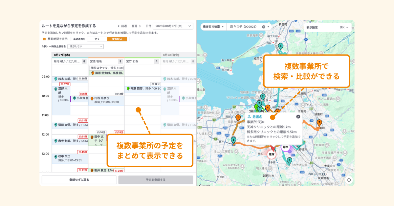The width and height of the screenshot is (394, 206).
Task: Click the red 20分 travel time badge
Action: pyautogui.click(x=119, y=171)
